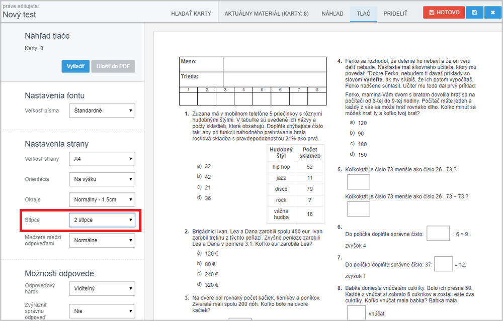Click answer d) 320 € in question 2

tap(208, 285)
